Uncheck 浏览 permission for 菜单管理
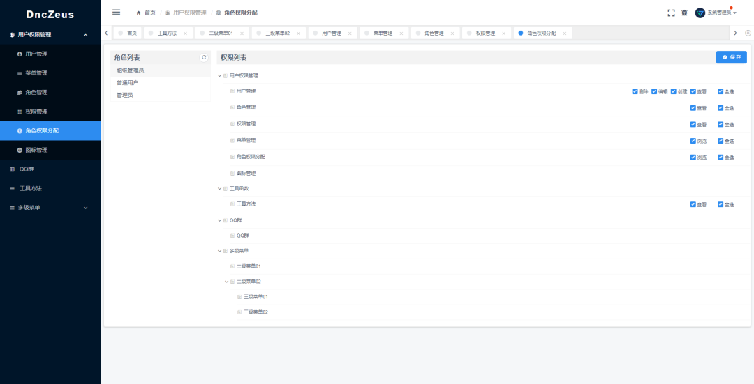This screenshot has height=384, width=754. point(693,141)
